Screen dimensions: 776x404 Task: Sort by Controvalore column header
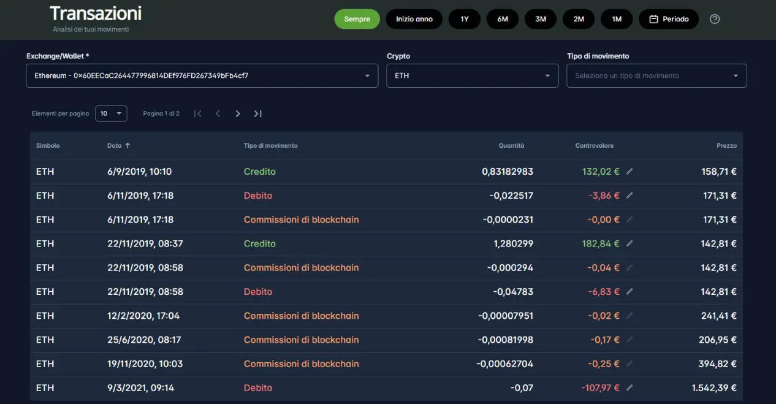[594, 146]
